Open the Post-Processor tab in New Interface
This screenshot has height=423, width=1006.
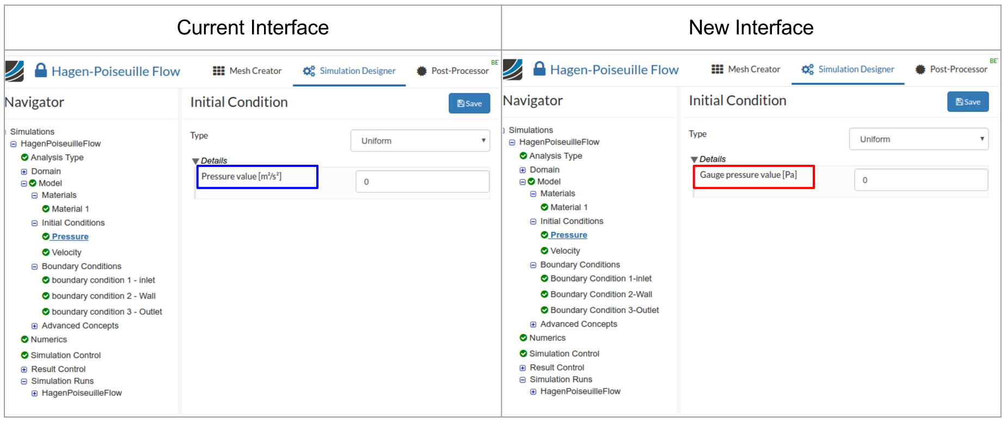(x=952, y=70)
